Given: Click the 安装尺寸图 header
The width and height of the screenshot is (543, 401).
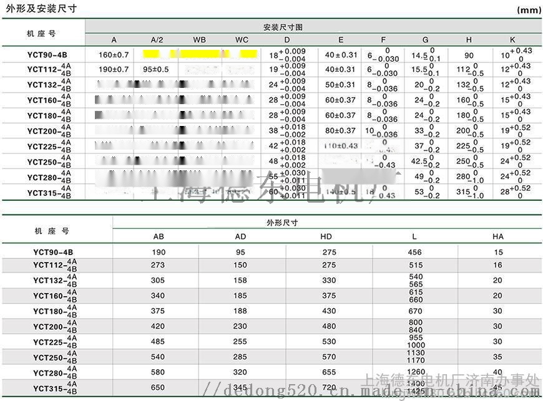Looking at the screenshot, I should [283, 27].
